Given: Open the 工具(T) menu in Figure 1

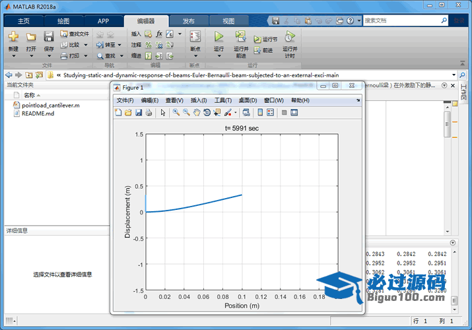Looking at the screenshot, I should click(x=222, y=100).
